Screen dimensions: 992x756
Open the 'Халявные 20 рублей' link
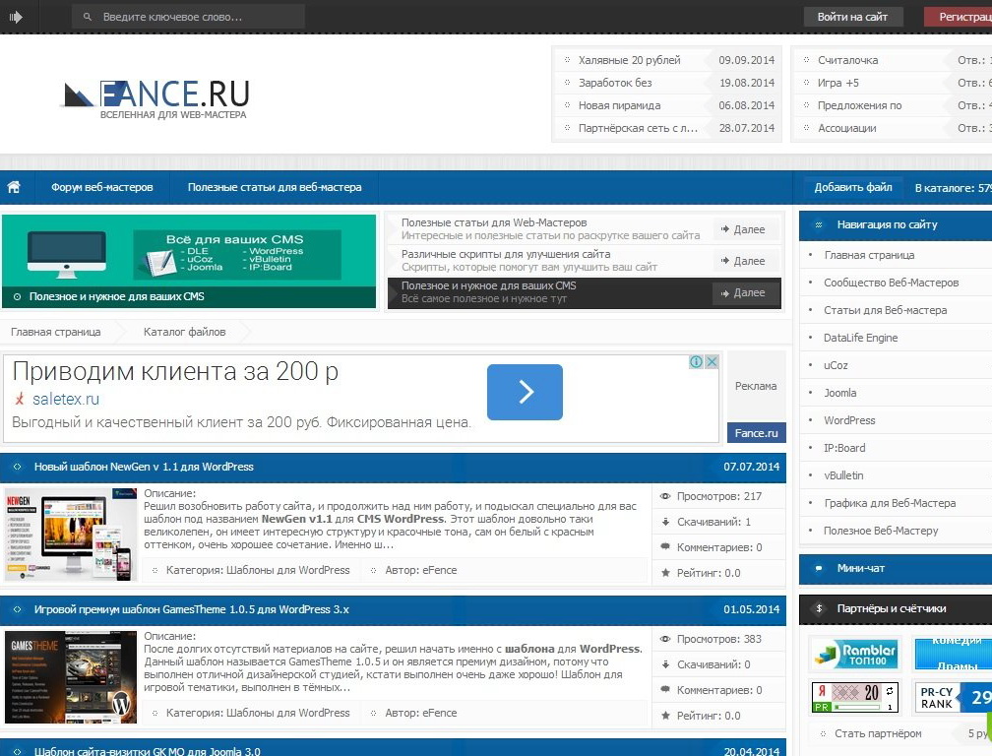[x=630, y=60]
